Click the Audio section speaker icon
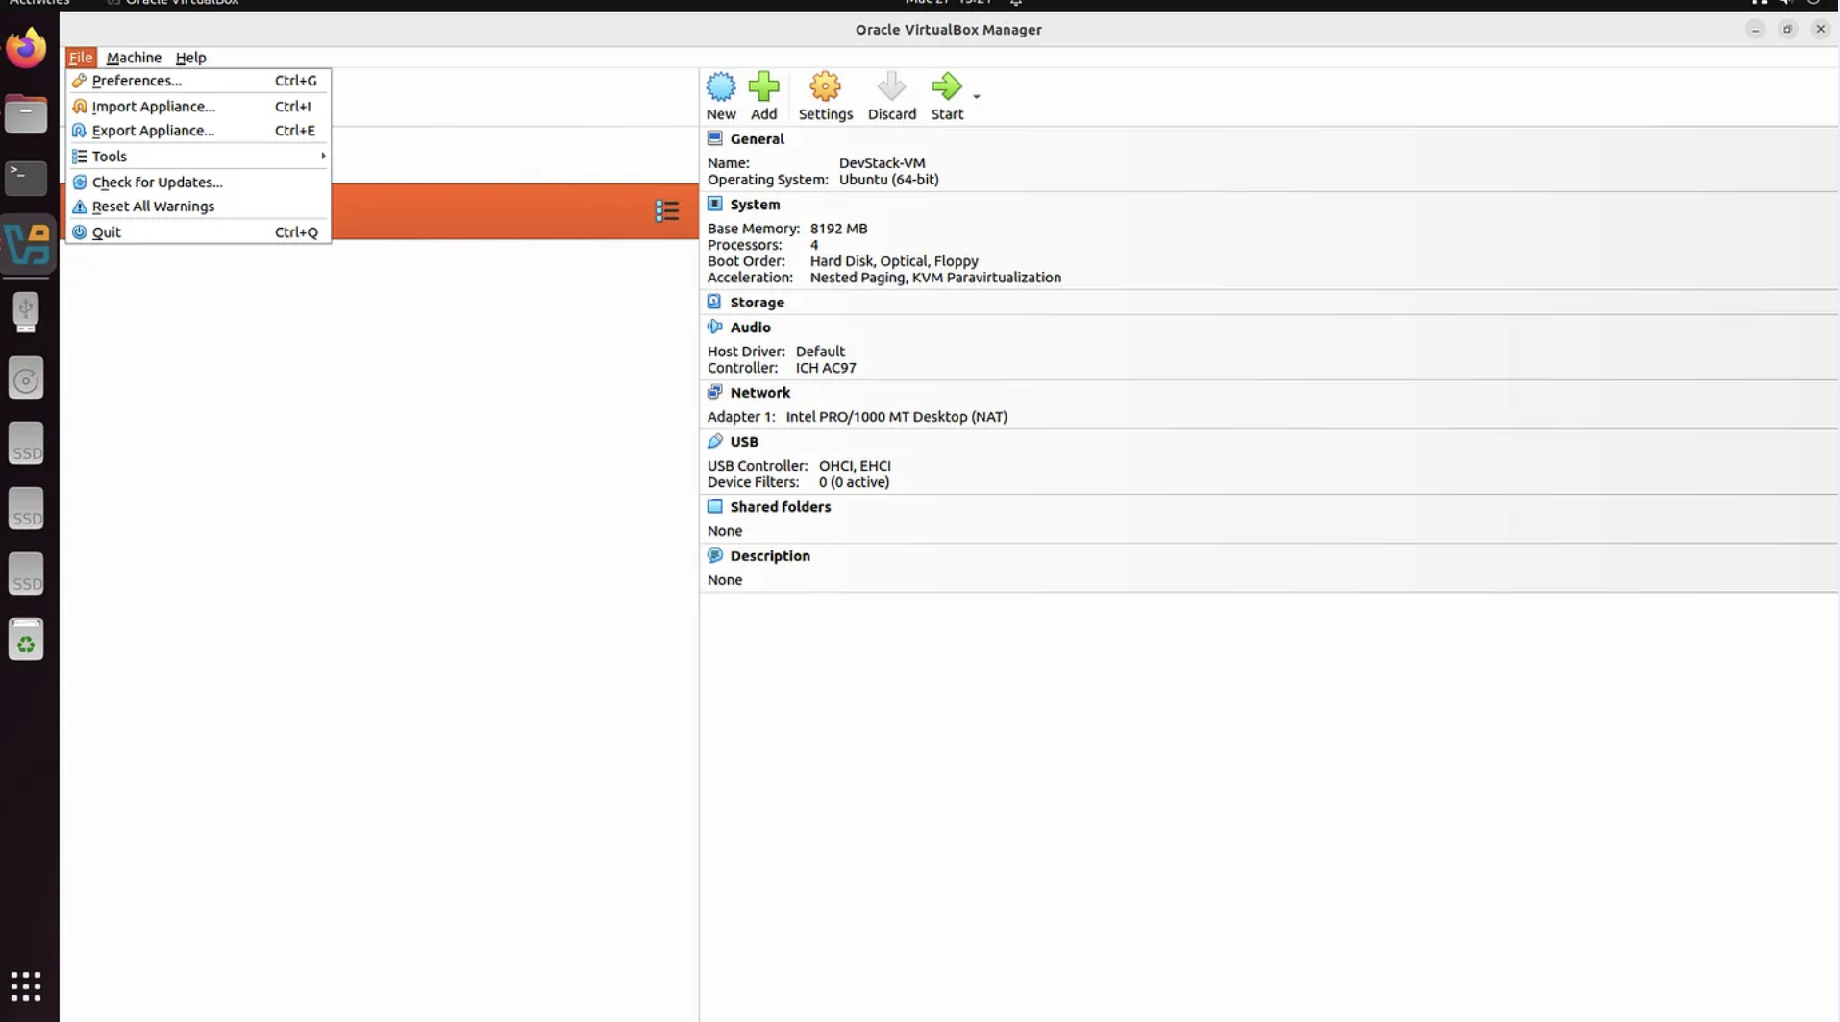Screen dimensions: 1840x1022 [x=714, y=327]
